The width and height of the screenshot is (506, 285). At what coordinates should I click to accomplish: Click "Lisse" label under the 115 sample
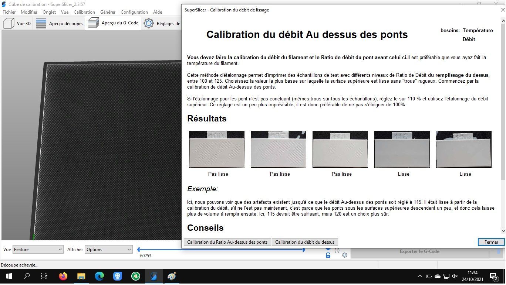[404, 174]
